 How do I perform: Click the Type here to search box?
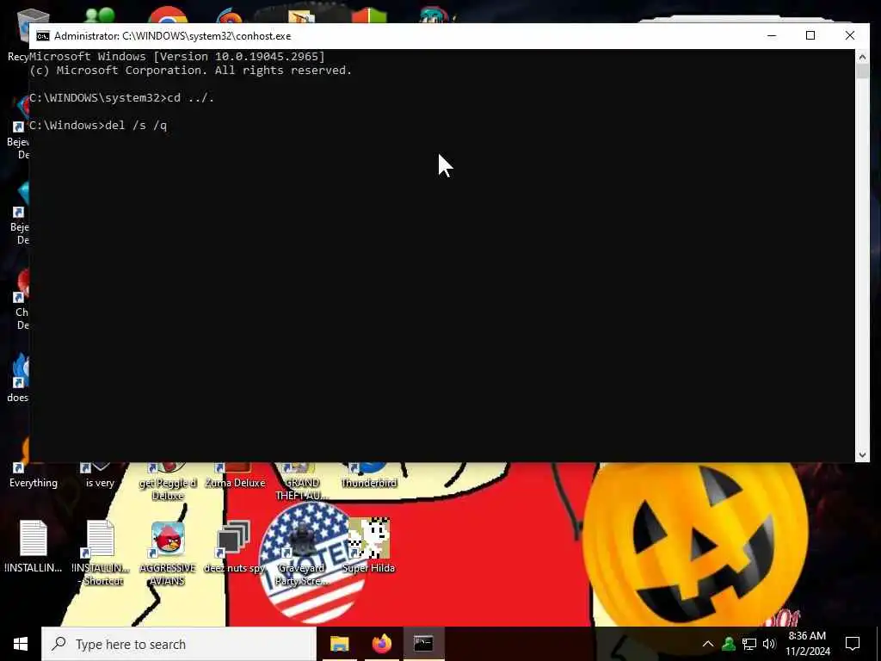pos(179,644)
